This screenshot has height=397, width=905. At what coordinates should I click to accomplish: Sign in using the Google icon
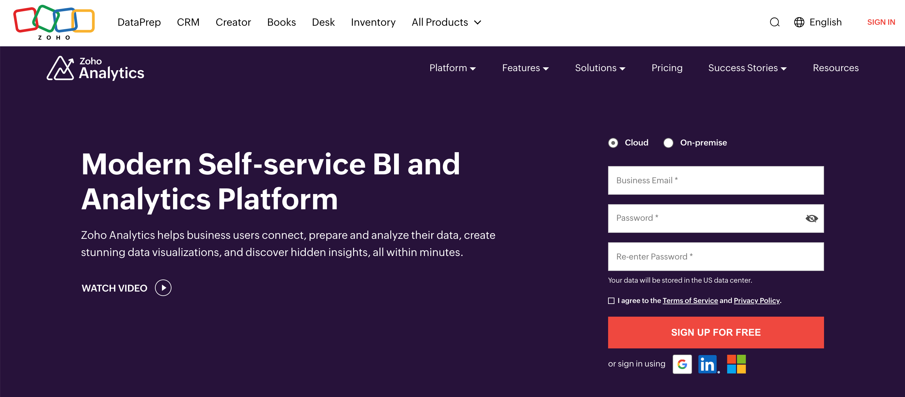[x=682, y=364]
